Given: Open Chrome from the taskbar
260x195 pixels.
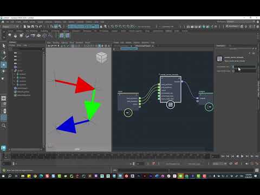Looking at the screenshot, I should (x=35, y=176).
